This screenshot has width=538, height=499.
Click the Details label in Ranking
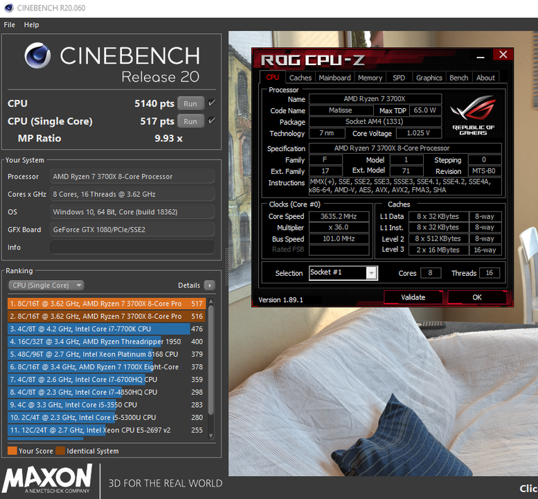coord(189,285)
